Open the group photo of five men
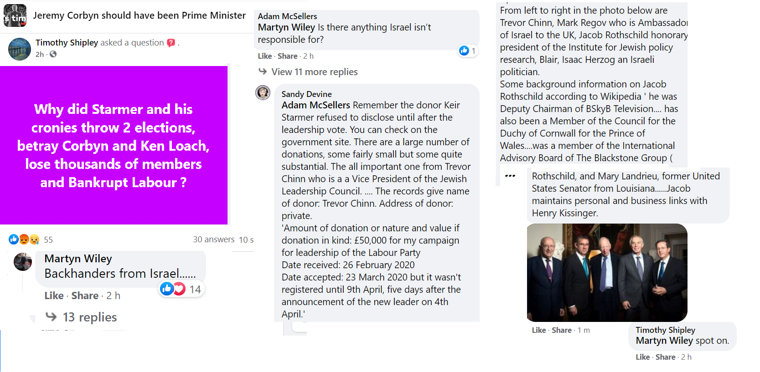This screenshot has height=372, width=760. (x=607, y=272)
